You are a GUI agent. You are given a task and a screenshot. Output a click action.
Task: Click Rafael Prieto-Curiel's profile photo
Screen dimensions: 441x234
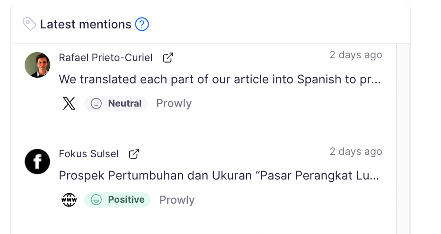(37, 65)
